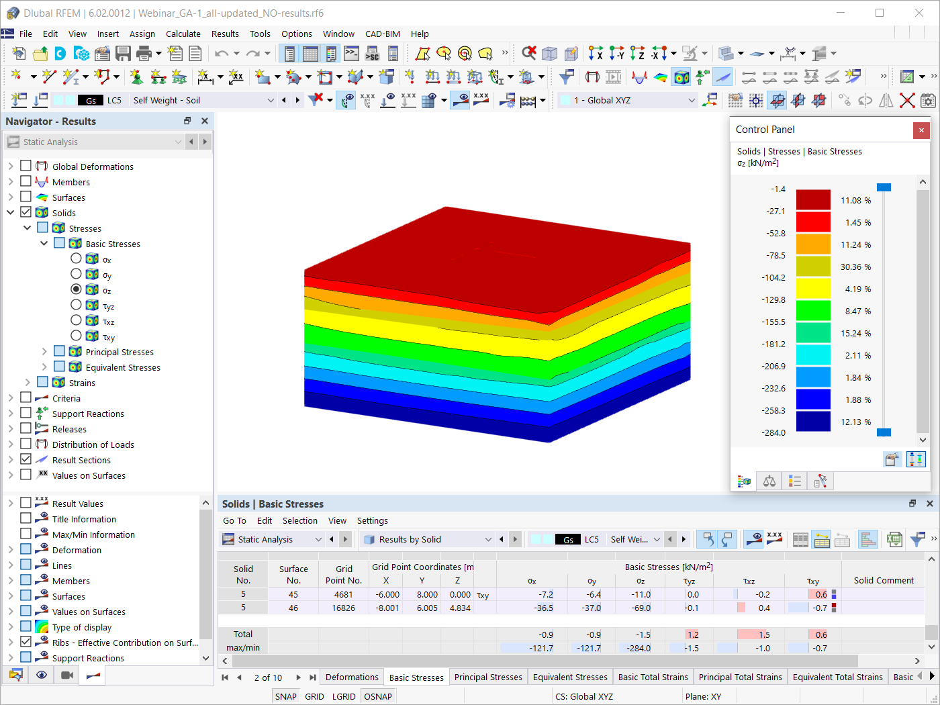940x705 pixels.
Task: Enable Global Deformations checkbox
Action: [x=26, y=166]
